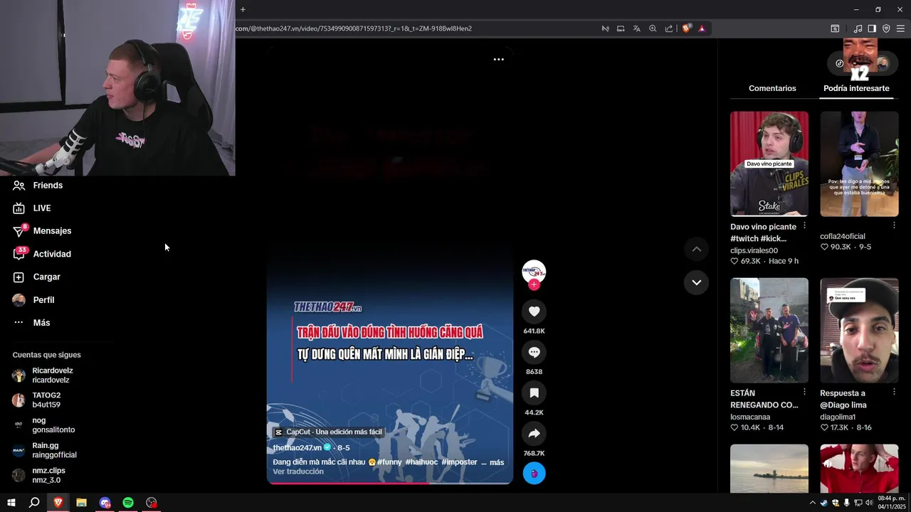Expand the caption with más
The width and height of the screenshot is (911, 512).
(x=497, y=462)
